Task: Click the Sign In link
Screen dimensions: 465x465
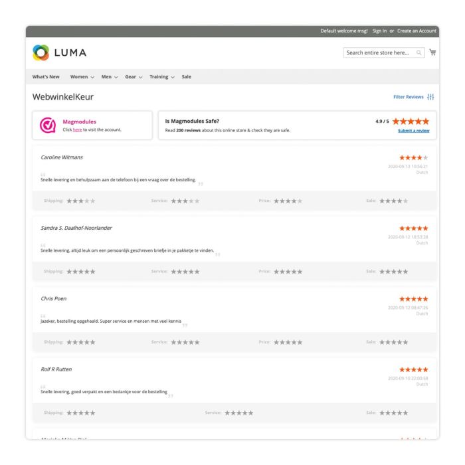Action: point(379,31)
